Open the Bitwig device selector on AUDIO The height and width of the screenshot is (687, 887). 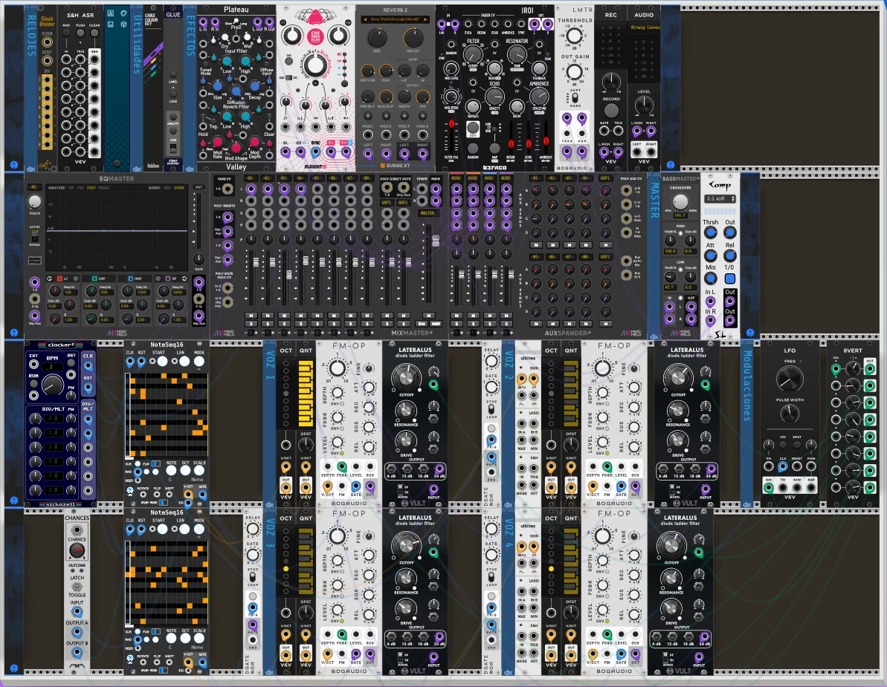click(x=645, y=27)
